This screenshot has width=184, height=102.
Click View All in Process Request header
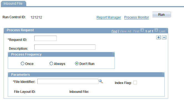coord(125,31)
